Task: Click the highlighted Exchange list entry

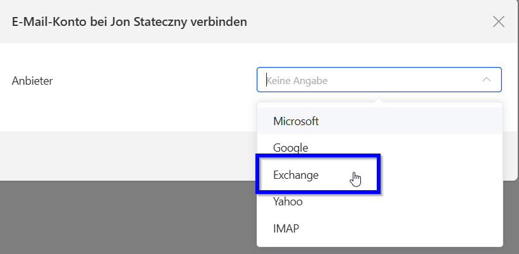Action: click(x=296, y=175)
